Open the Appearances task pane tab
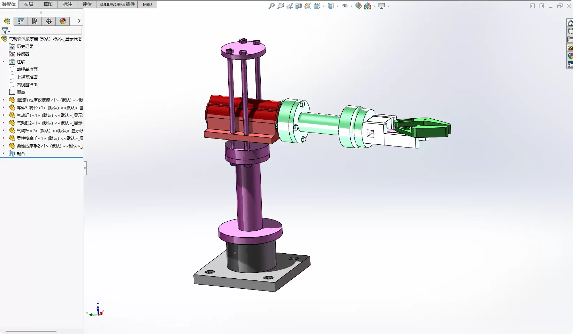 (570, 56)
